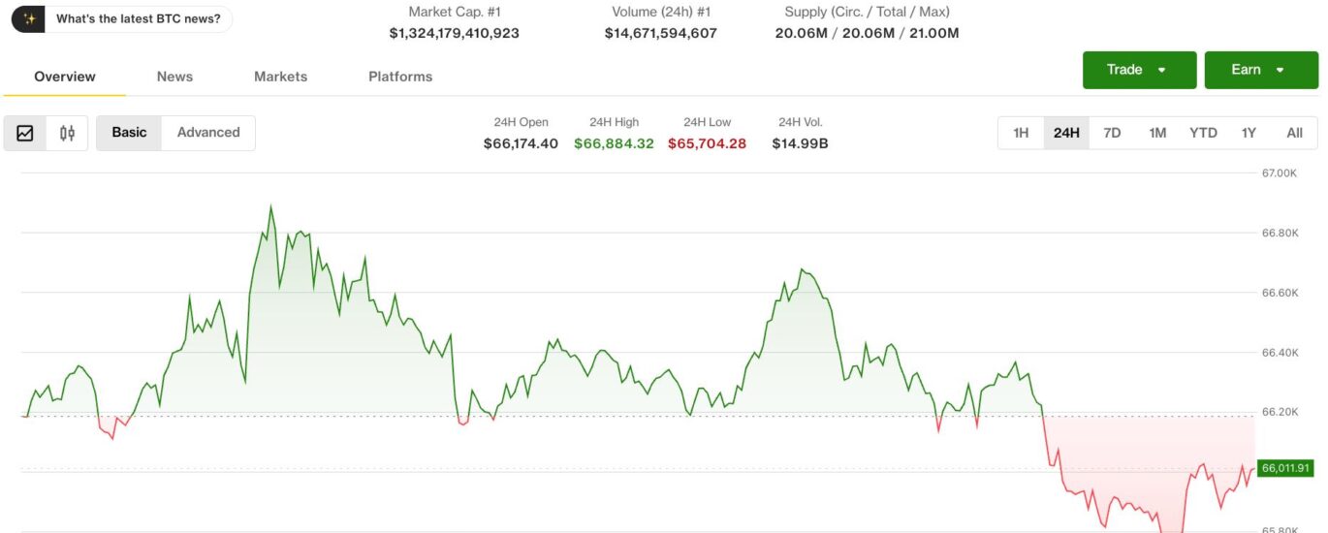Set chart range to 24H

1066,133
